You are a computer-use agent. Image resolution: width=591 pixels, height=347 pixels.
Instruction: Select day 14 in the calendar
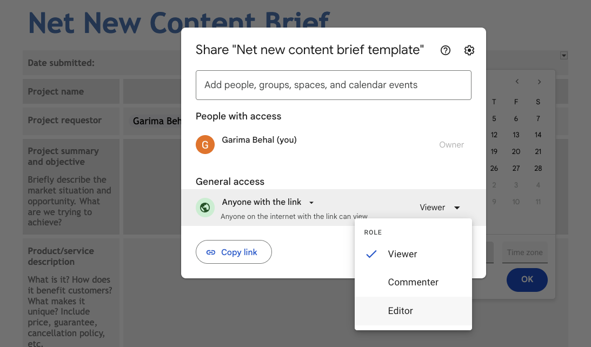click(538, 135)
